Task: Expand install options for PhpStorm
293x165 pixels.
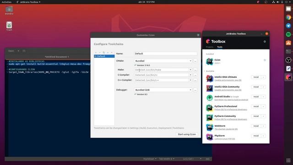Action: [263, 136]
